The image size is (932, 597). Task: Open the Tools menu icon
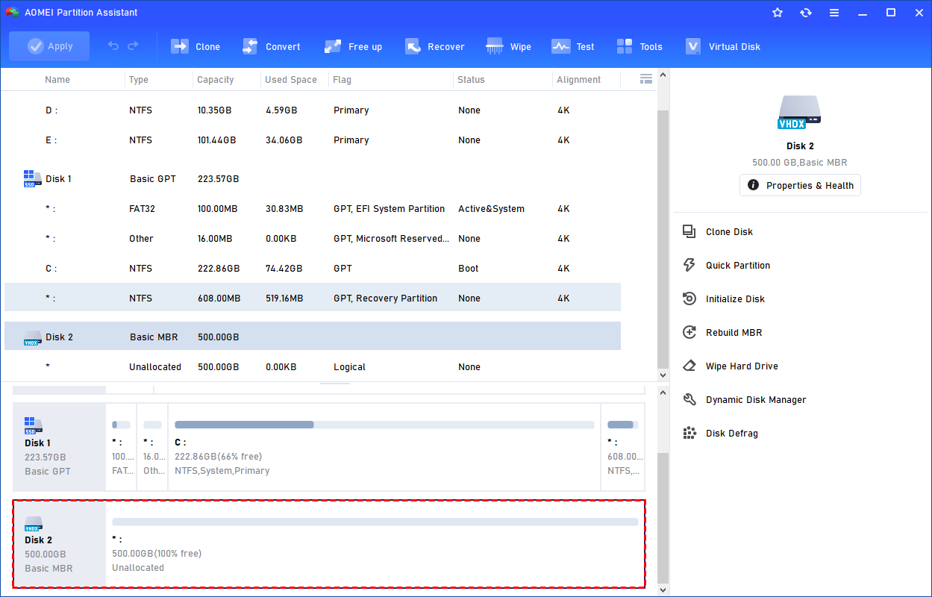click(x=625, y=46)
